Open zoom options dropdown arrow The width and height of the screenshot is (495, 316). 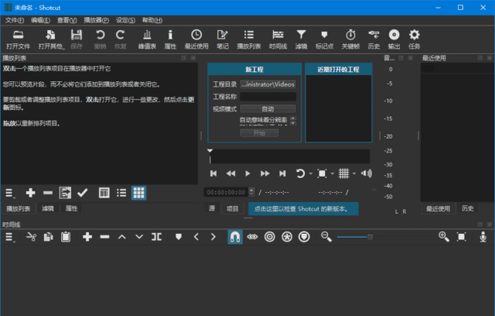(x=332, y=173)
